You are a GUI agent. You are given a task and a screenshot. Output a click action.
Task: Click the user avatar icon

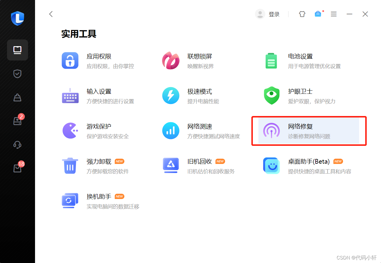click(260, 14)
